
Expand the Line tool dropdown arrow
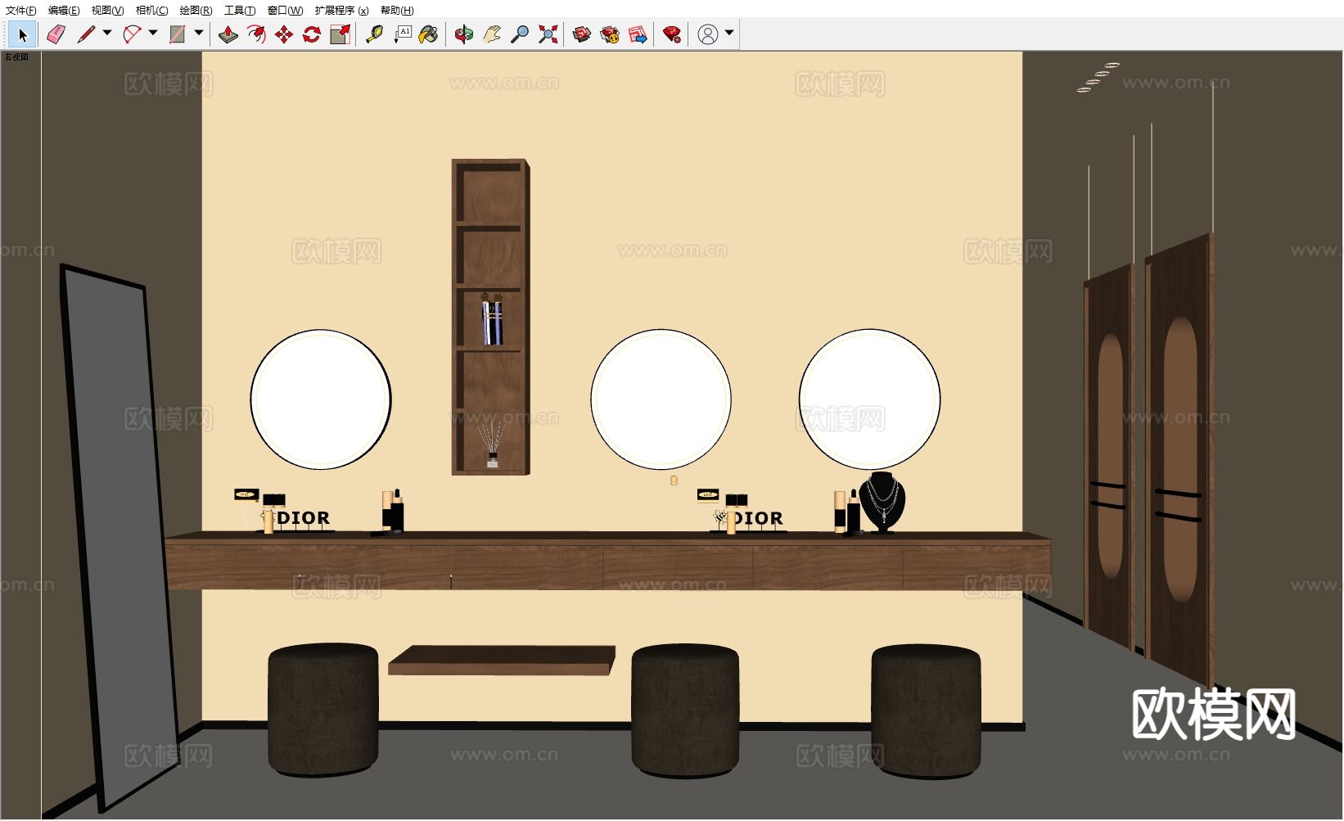pos(107,34)
